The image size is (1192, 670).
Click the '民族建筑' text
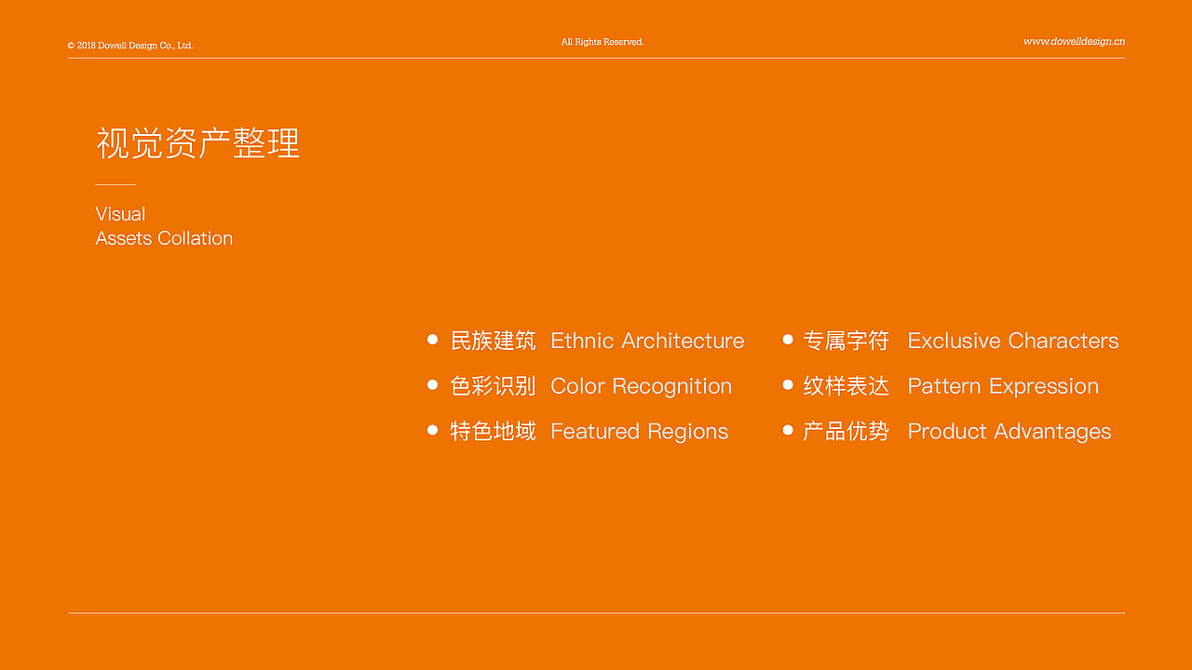tap(494, 341)
